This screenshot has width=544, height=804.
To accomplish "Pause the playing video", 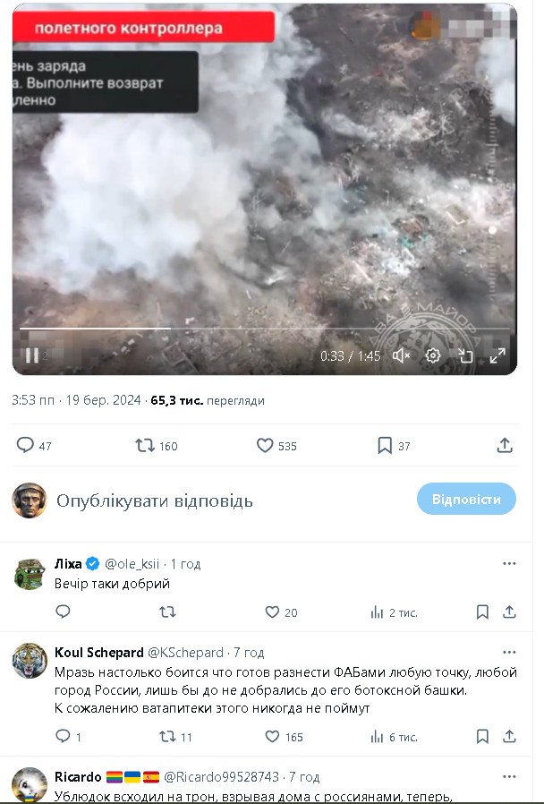I will coord(32,355).
